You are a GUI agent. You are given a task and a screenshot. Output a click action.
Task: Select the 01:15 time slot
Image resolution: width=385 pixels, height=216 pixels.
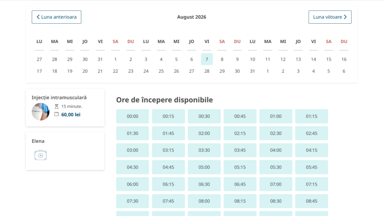pyautogui.click(x=311, y=116)
